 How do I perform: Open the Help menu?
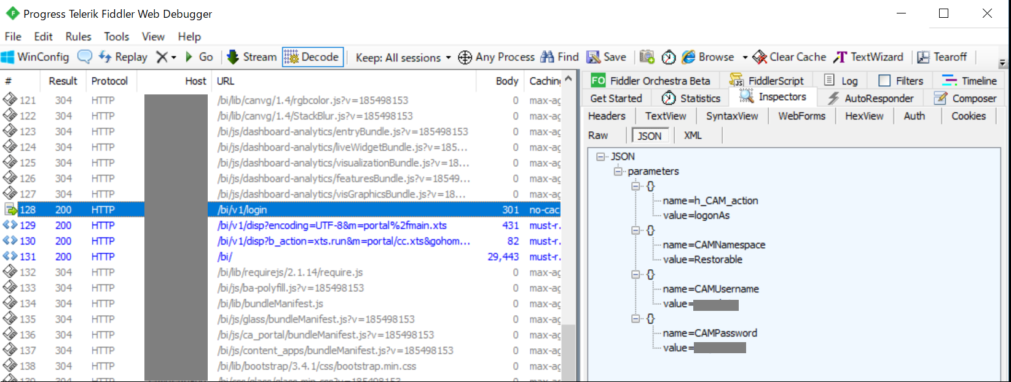point(189,37)
